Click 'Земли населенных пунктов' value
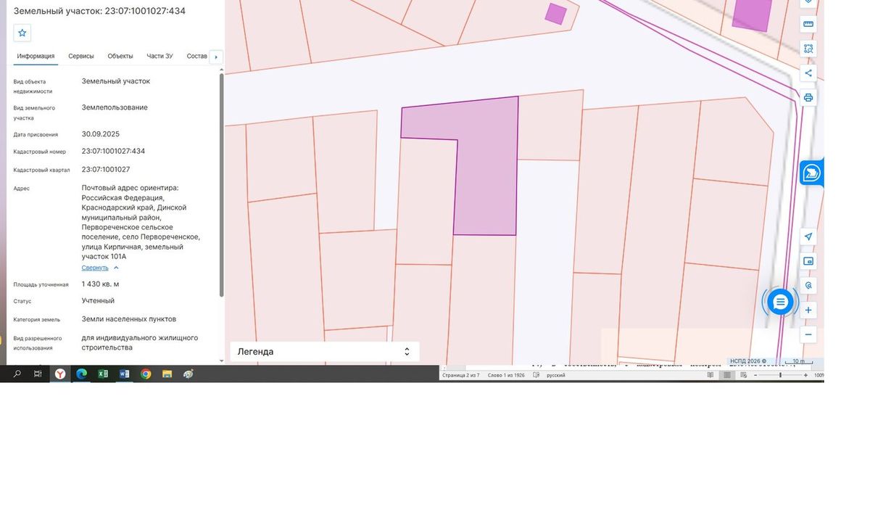Screen dimensions: 870x523 click(x=129, y=318)
